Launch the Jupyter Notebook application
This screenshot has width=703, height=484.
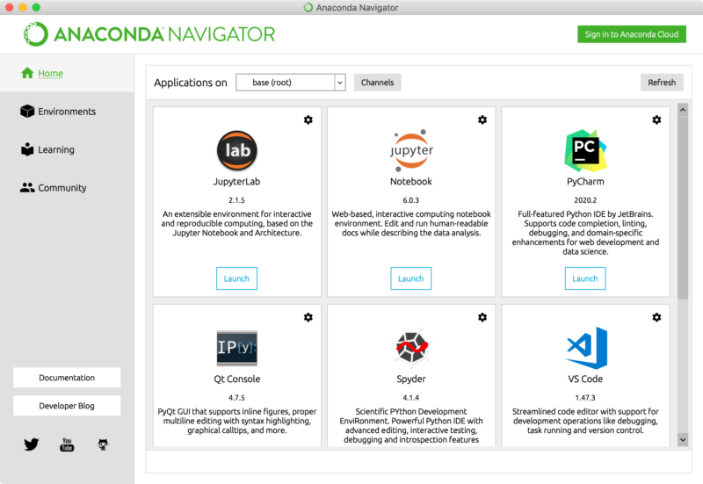[410, 278]
